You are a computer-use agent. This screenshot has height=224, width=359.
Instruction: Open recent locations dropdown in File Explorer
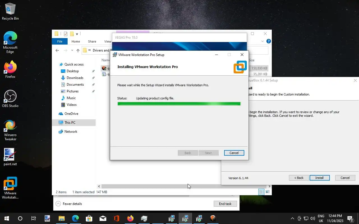72,50
